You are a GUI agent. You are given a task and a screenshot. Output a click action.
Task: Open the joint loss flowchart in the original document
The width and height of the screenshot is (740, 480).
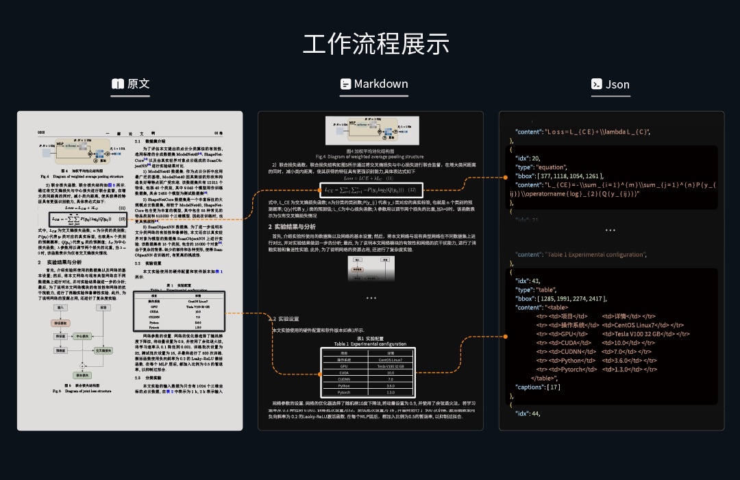tap(79, 344)
